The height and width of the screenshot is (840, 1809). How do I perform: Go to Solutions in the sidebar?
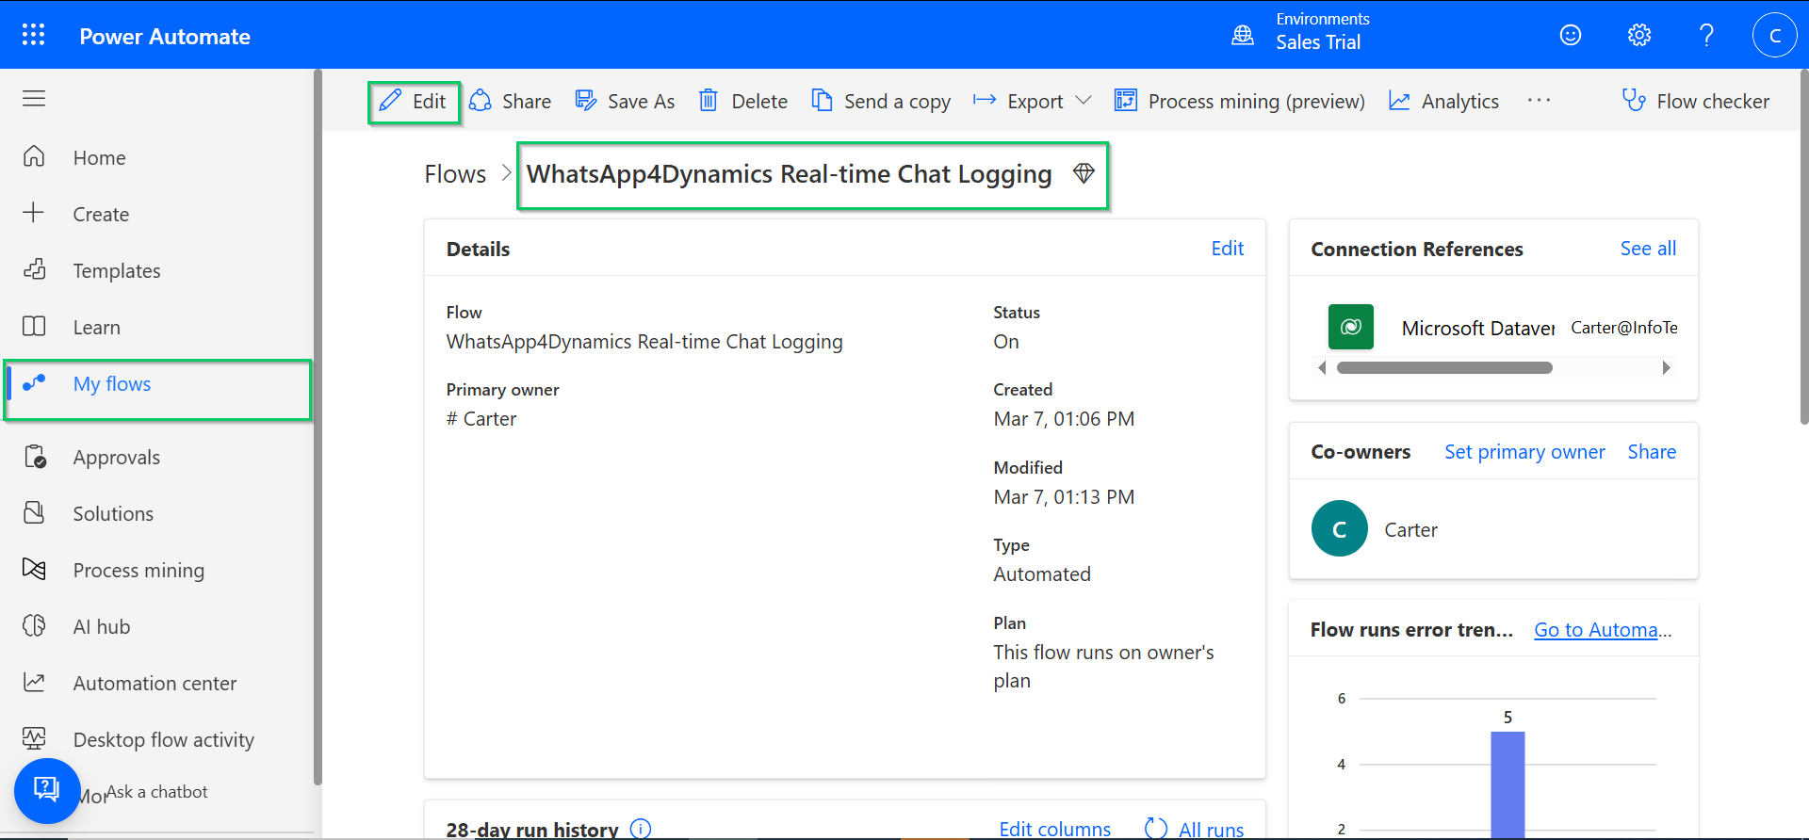(113, 514)
